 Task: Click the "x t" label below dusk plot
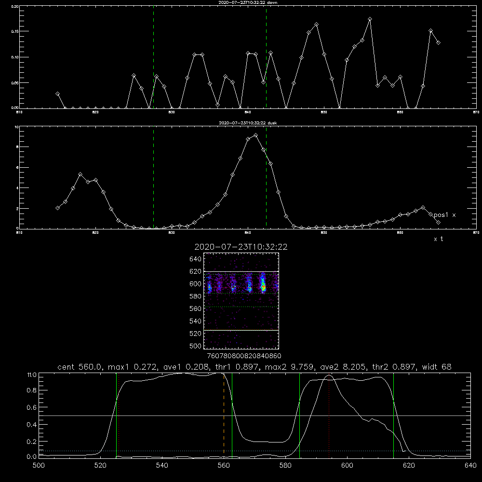pyautogui.click(x=438, y=239)
